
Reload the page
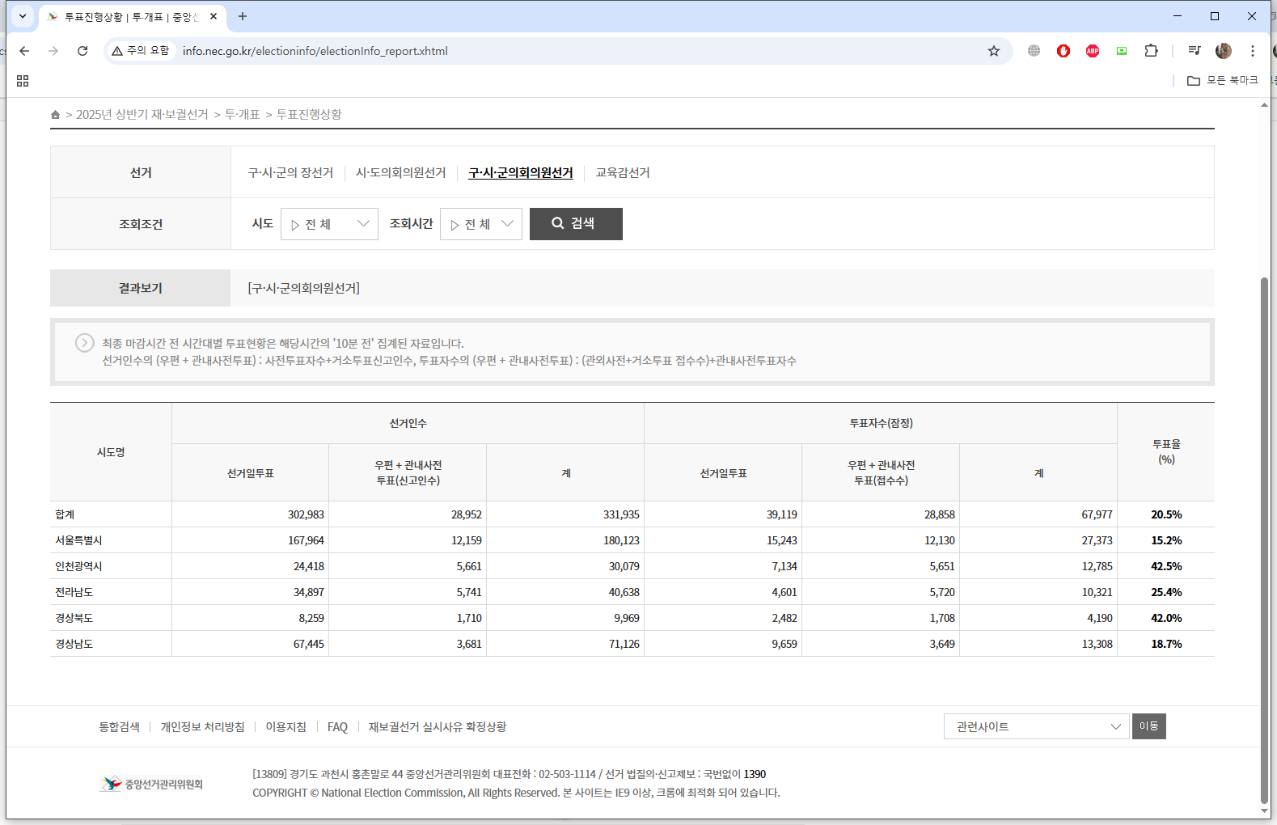[x=82, y=51]
